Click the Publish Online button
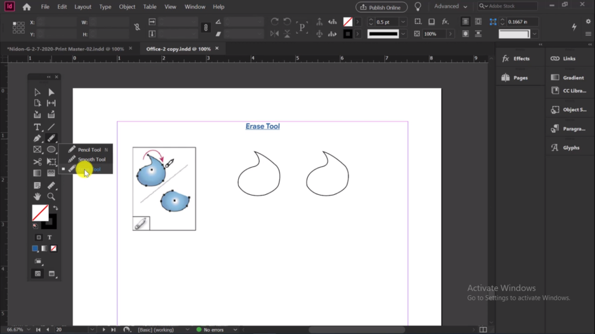The height and width of the screenshot is (334, 595). click(381, 7)
